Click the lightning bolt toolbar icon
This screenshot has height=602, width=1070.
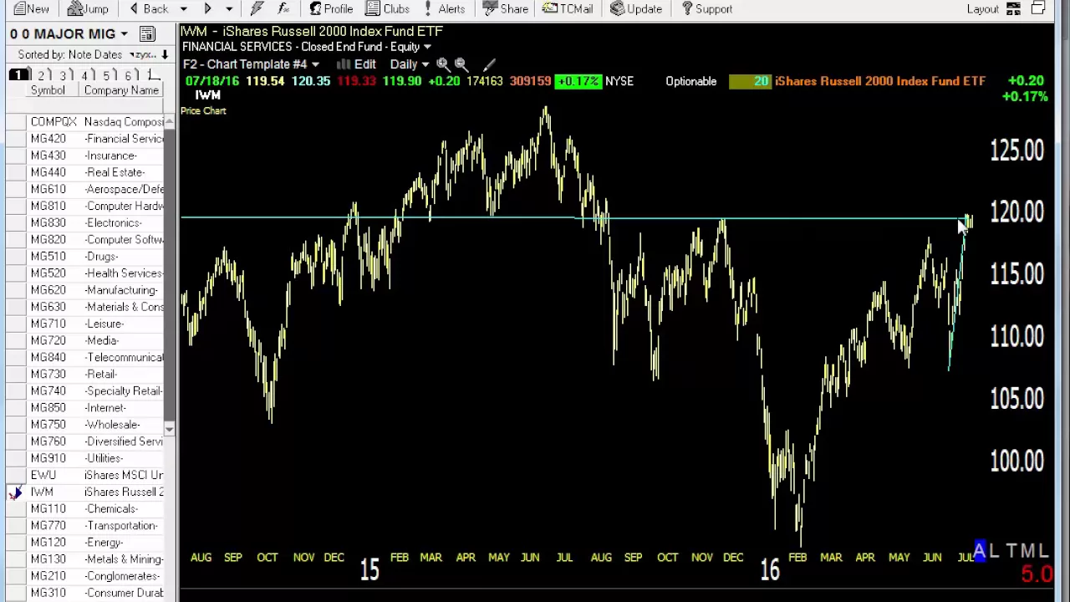pyautogui.click(x=257, y=8)
